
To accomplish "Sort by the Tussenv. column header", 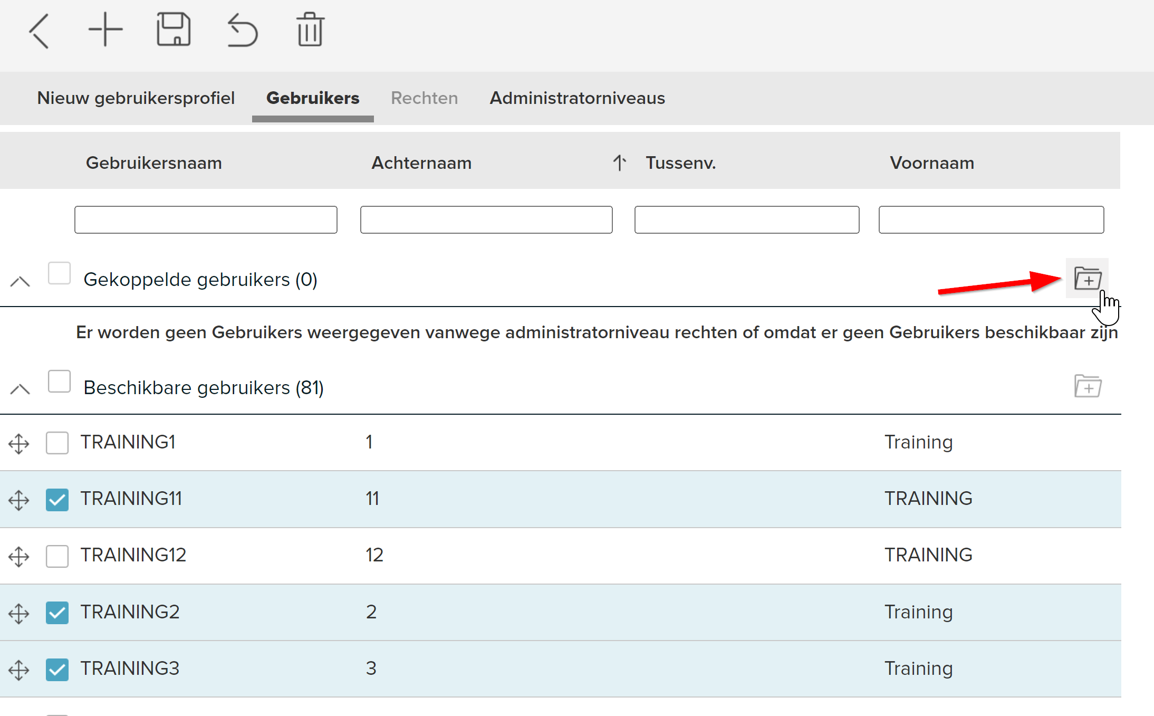I will (681, 163).
